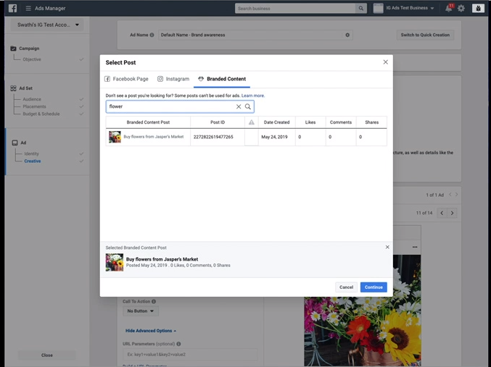Click the Buy flowers from Jasper's Market row text
The height and width of the screenshot is (367, 491).
point(154,137)
